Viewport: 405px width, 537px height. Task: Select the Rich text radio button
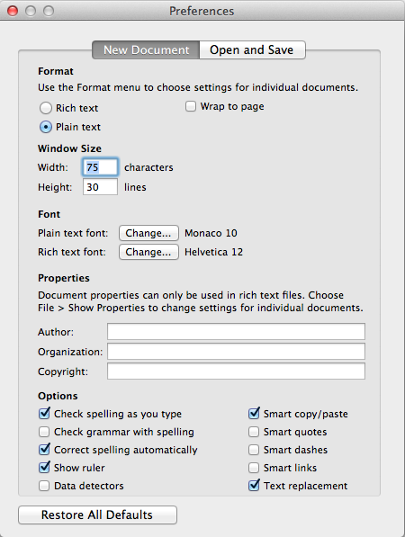pyautogui.click(x=46, y=108)
